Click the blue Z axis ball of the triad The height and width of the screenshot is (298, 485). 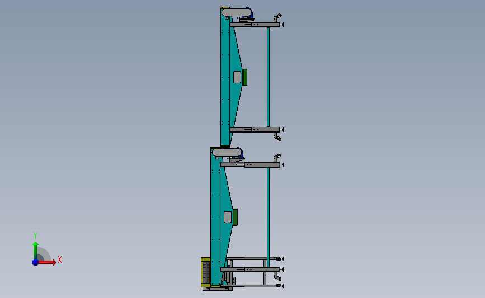coord(35,262)
